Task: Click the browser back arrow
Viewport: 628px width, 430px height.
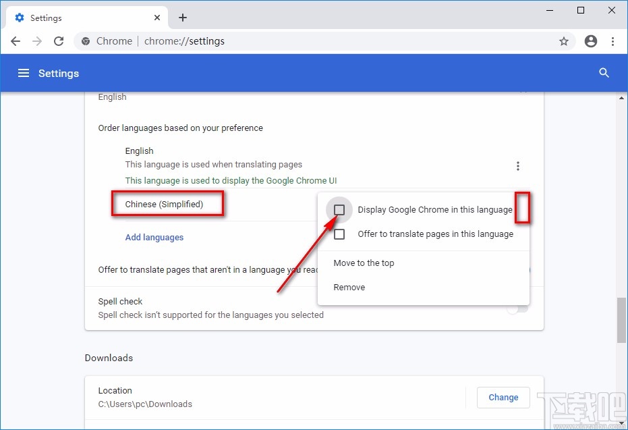Action: (16, 41)
